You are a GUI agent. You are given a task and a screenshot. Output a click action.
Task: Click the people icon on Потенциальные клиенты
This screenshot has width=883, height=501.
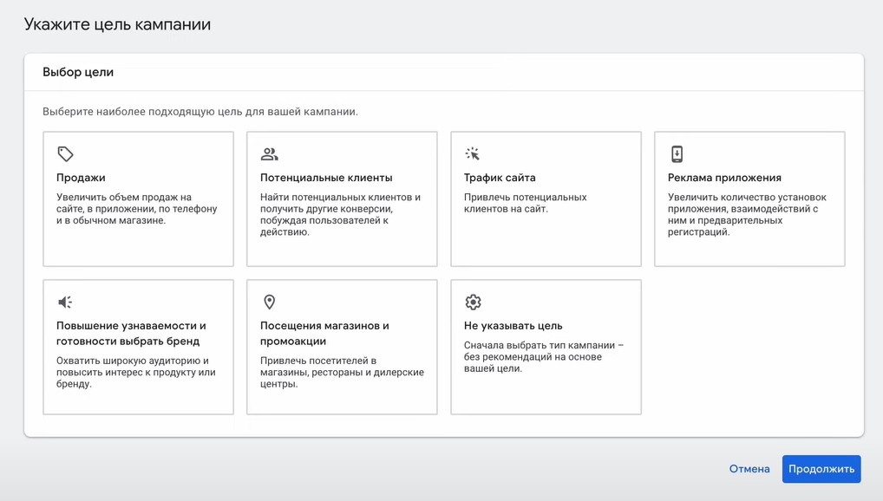270,153
